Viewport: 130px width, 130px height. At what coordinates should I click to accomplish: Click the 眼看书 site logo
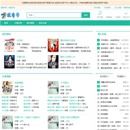click(x=10, y=16)
